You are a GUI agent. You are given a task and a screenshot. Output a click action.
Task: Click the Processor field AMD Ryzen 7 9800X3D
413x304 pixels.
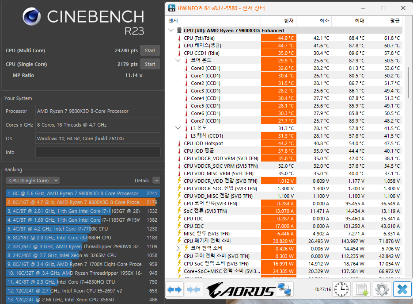point(98,111)
